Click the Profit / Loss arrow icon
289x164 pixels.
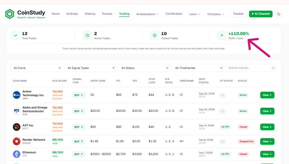tap(221, 36)
